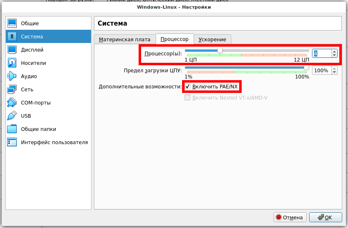Uncheck the Включить PAE/NX checkbox
This screenshot has width=348, height=228.
click(x=188, y=86)
